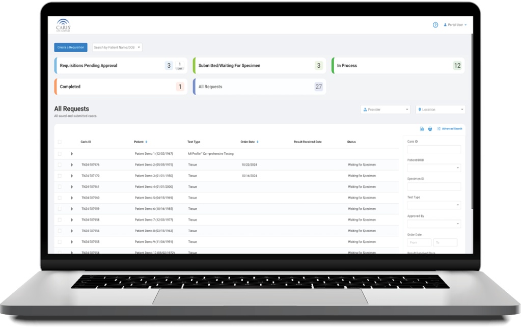Open the Provider filter dropdown
This screenshot has height=328, width=521.
coord(385,110)
